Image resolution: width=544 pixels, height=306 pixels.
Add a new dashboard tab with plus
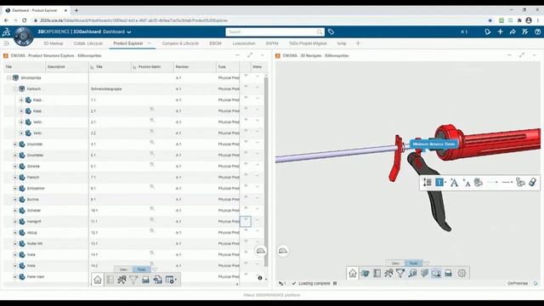pyautogui.click(x=358, y=43)
